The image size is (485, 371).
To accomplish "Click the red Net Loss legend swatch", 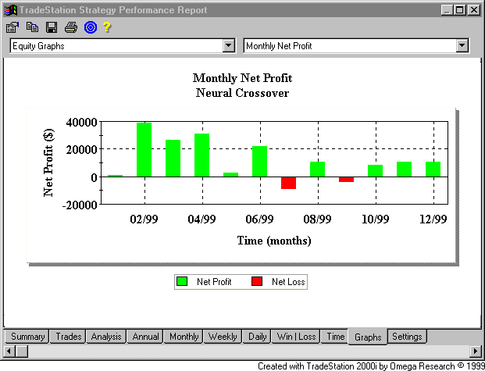I will coord(257,281).
